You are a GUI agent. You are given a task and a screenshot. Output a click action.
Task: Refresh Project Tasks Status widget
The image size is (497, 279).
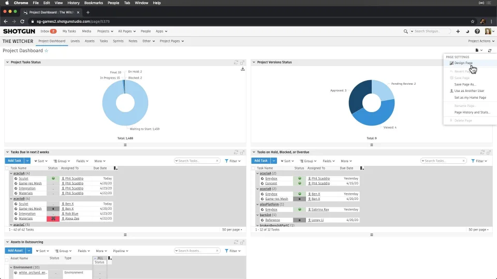pos(236,63)
